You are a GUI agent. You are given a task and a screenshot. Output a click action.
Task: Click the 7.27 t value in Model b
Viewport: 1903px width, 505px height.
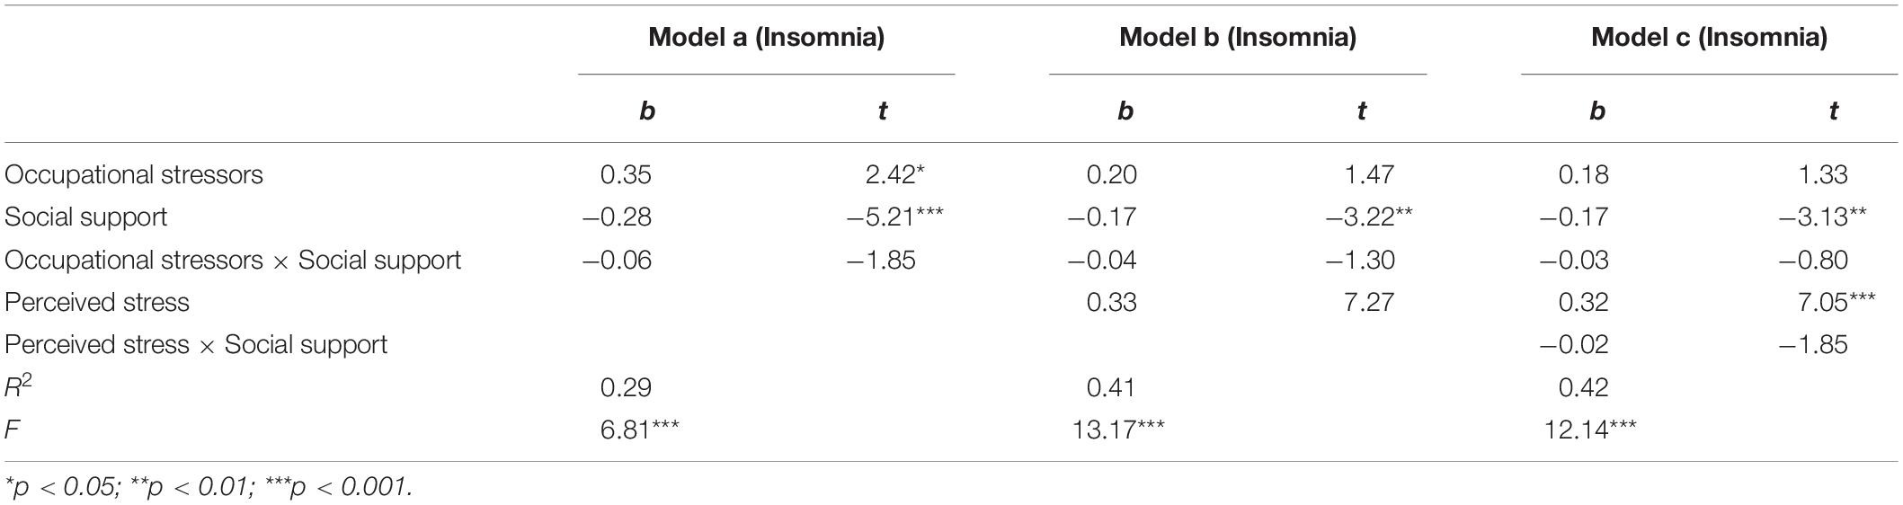coord(1369,302)
